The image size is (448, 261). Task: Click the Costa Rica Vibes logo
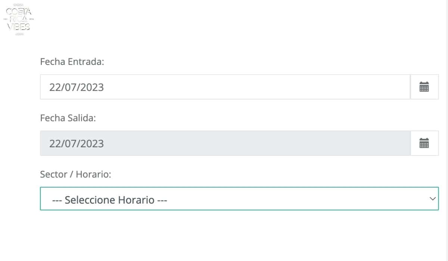tap(19, 19)
